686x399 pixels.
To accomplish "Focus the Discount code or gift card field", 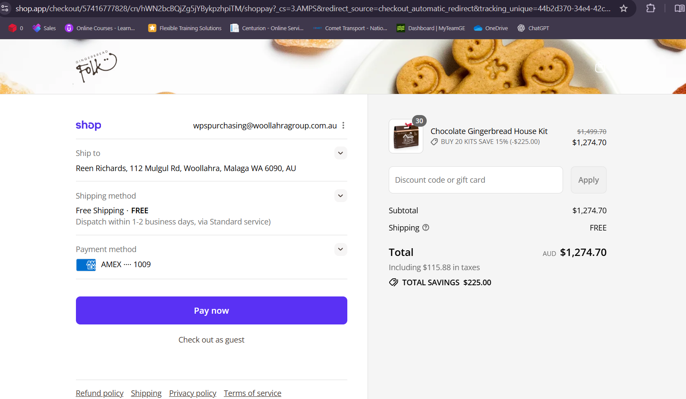I will pyautogui.click(x=475, y=180).
